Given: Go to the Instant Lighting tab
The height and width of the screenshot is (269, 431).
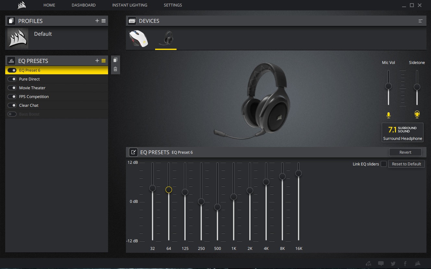Looking at the screenshot, I should click(129, 5).
